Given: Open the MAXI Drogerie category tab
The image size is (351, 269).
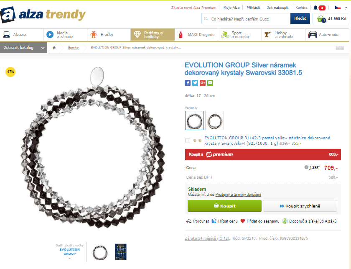Looking at the screenshot, I should 196,35.
